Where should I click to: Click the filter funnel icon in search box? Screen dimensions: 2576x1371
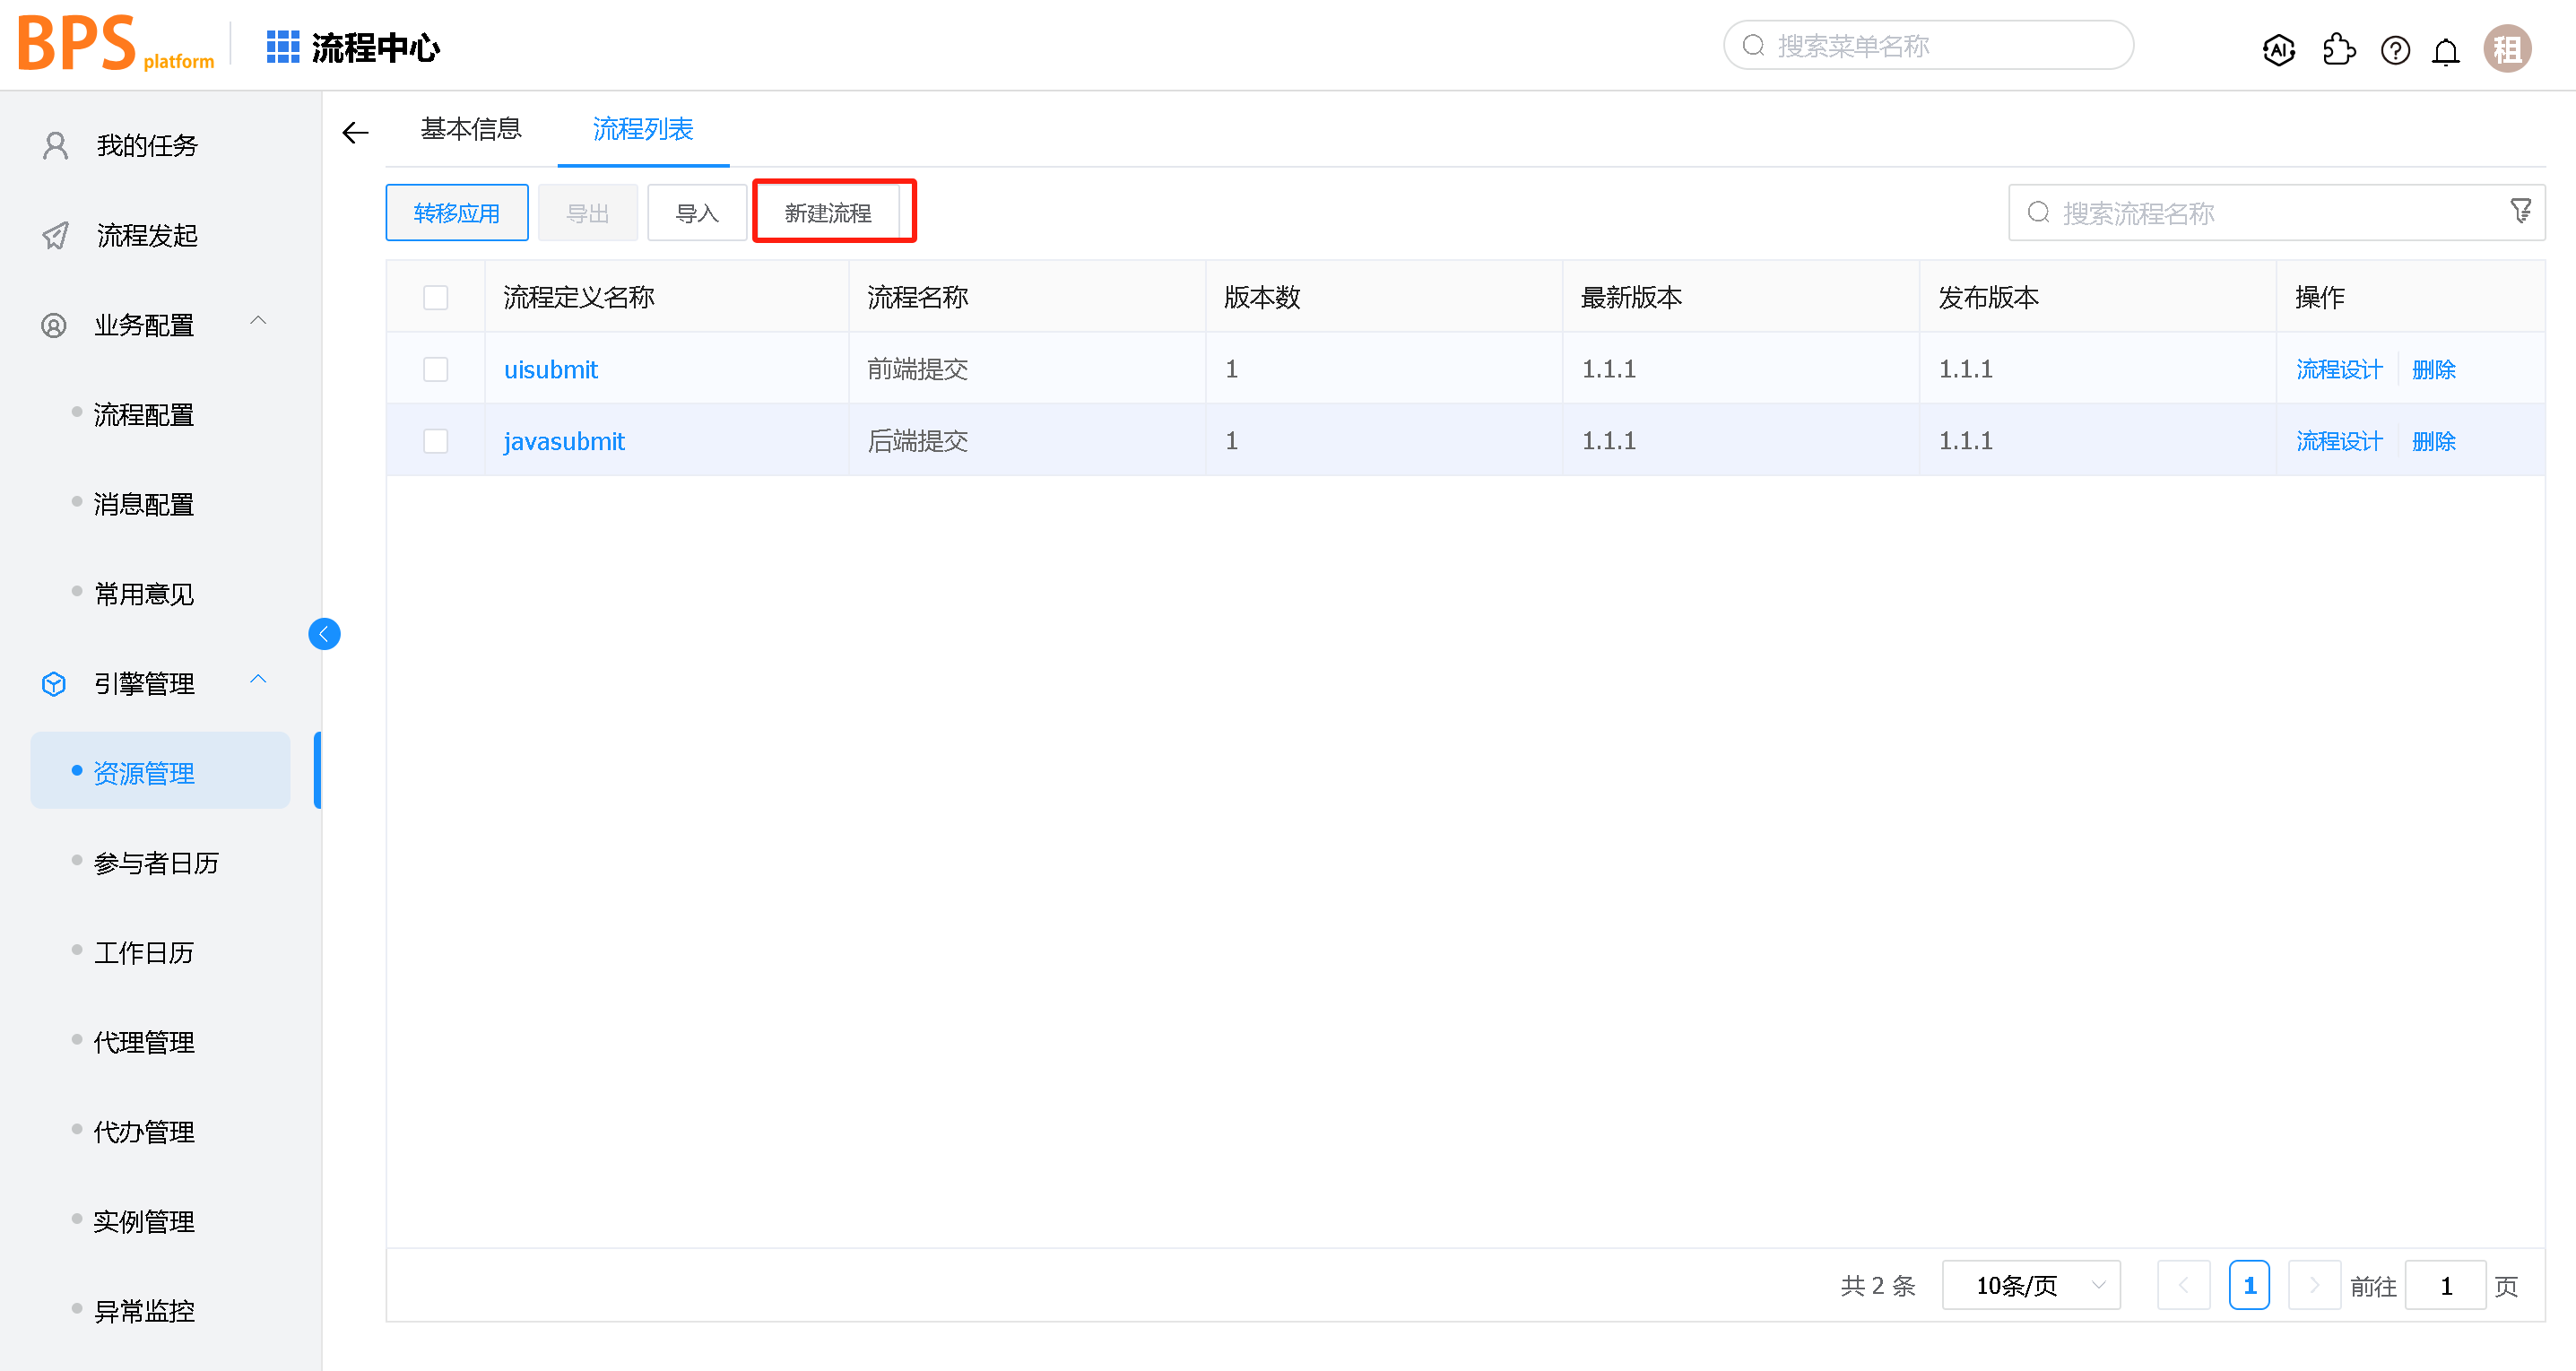tap(2520, 211)
